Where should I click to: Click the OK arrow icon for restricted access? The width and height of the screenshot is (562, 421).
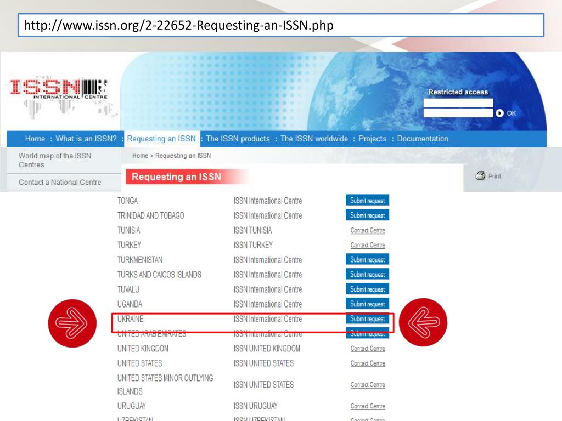pos(499,113)
